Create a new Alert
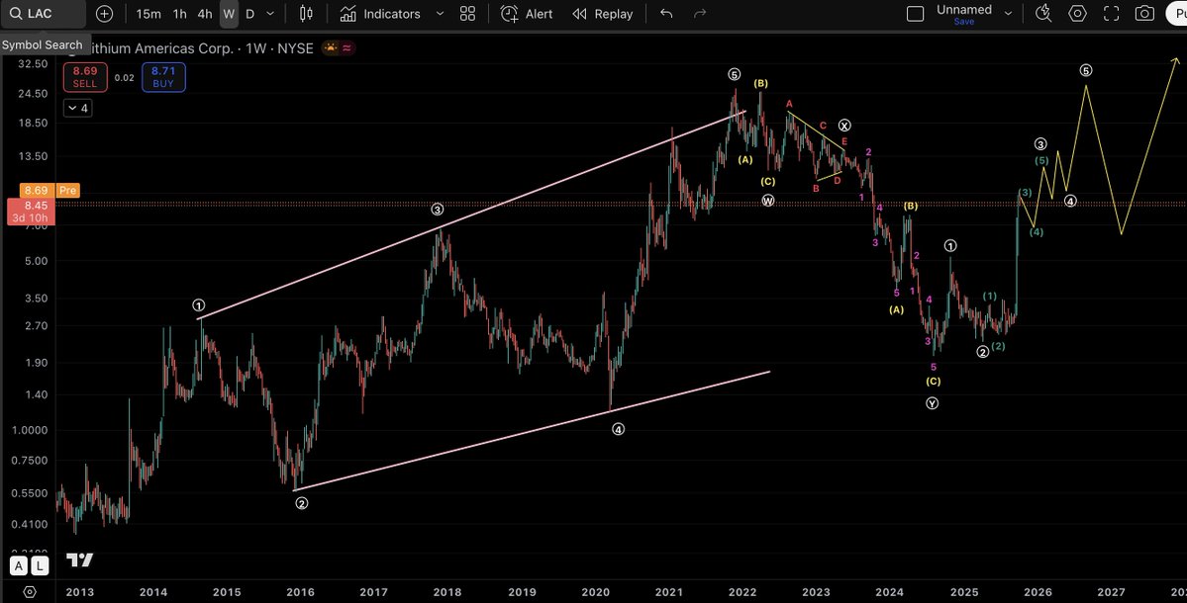Screen dimensions: 1187x603 pos(527,14)
